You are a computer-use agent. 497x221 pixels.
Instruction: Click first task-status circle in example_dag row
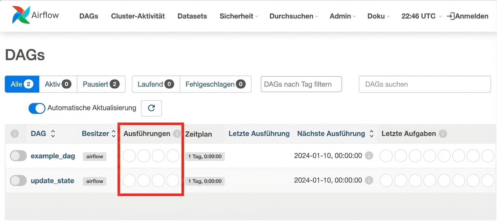[x=386, y=156]
